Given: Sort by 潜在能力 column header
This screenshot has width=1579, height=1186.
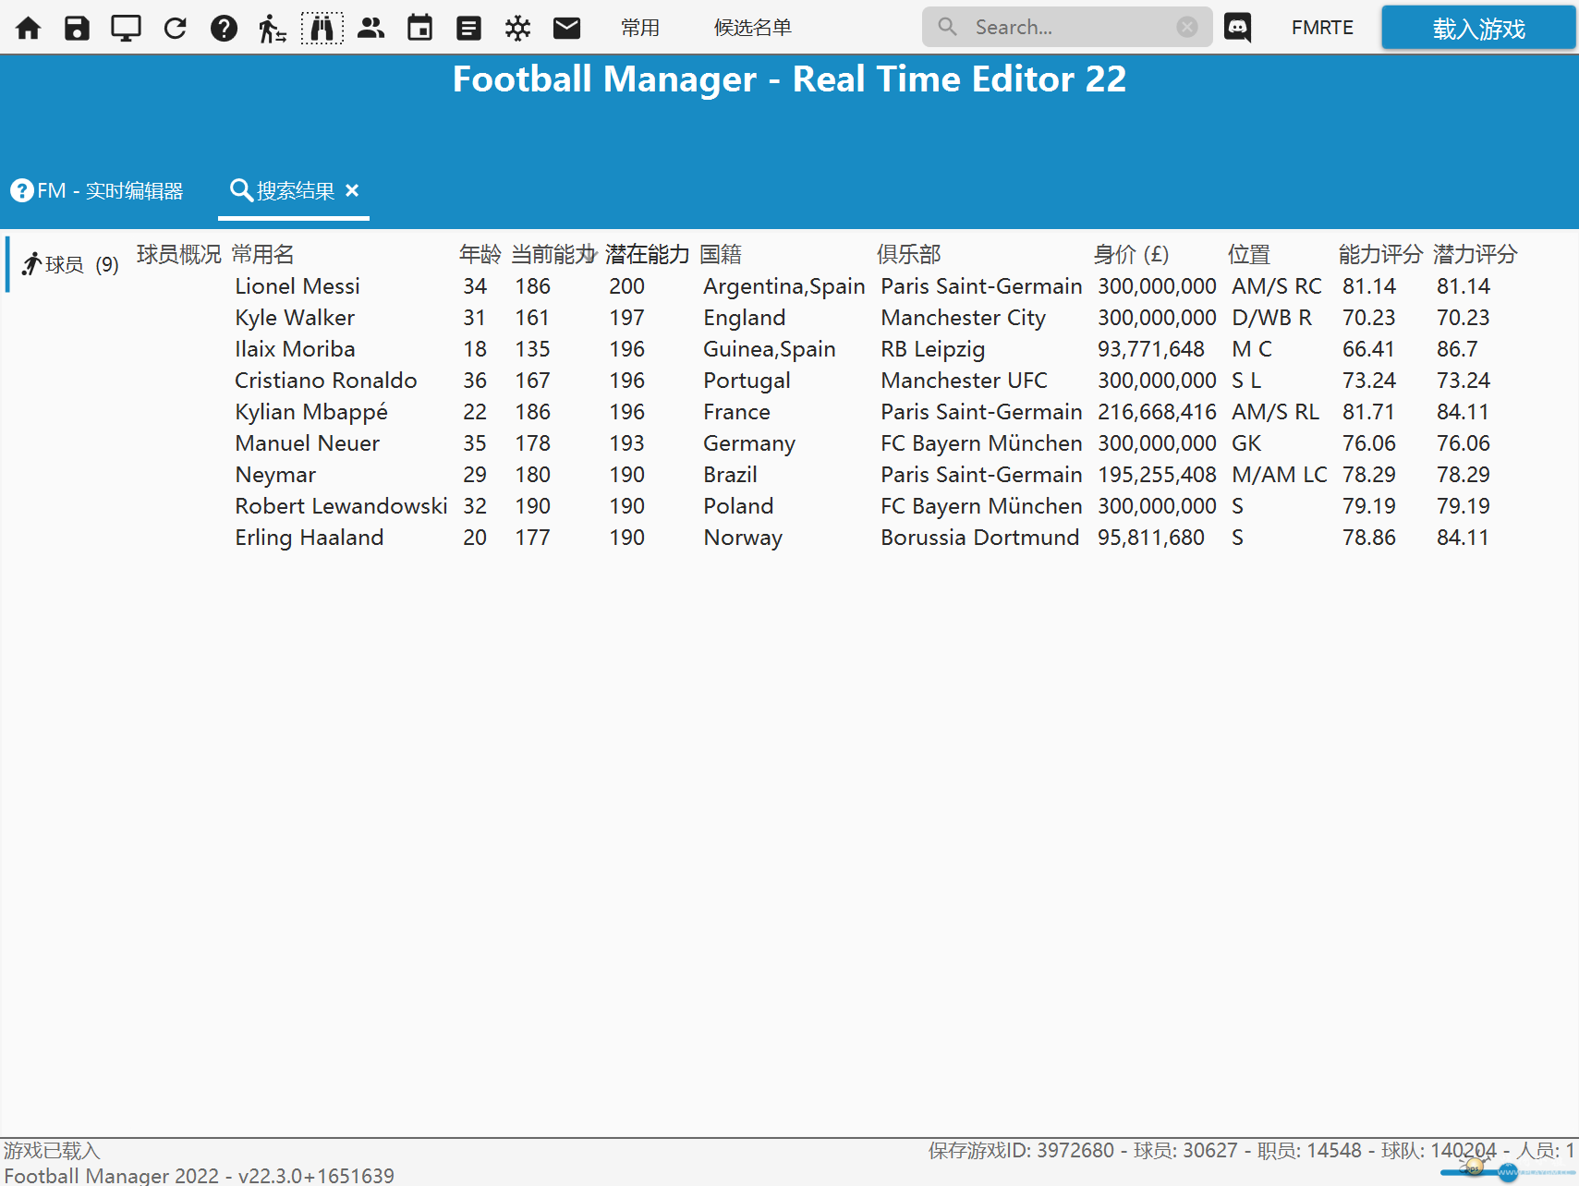Looking at the screenshot, I should 648,254.
